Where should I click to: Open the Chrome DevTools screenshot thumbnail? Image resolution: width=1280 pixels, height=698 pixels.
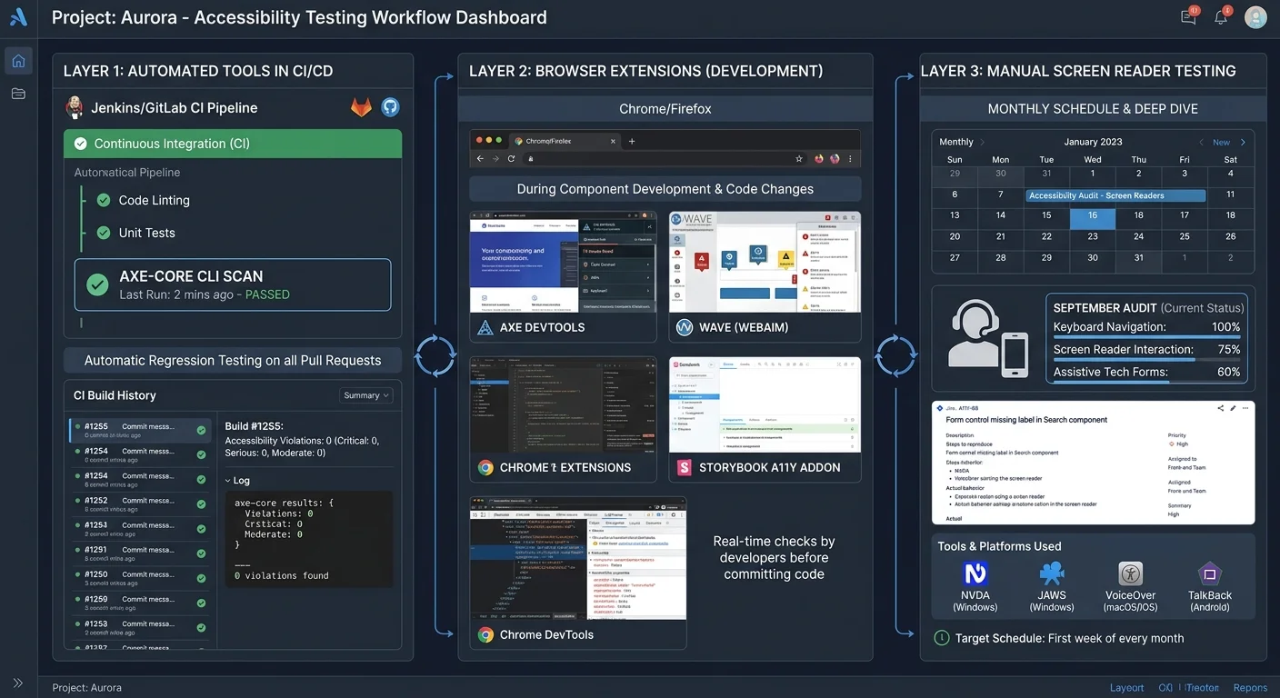click(x=578, y=558)
